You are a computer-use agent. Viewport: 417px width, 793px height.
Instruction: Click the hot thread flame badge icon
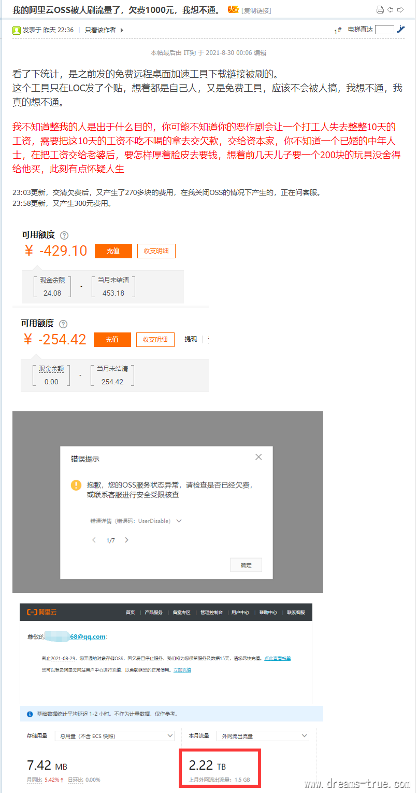coord(233,10)
